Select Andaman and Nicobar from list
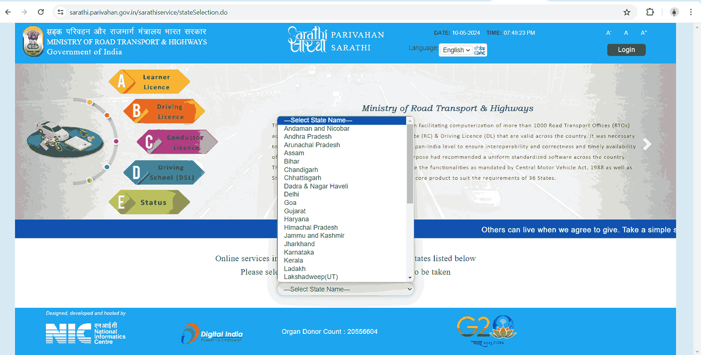 coord(342,129)
